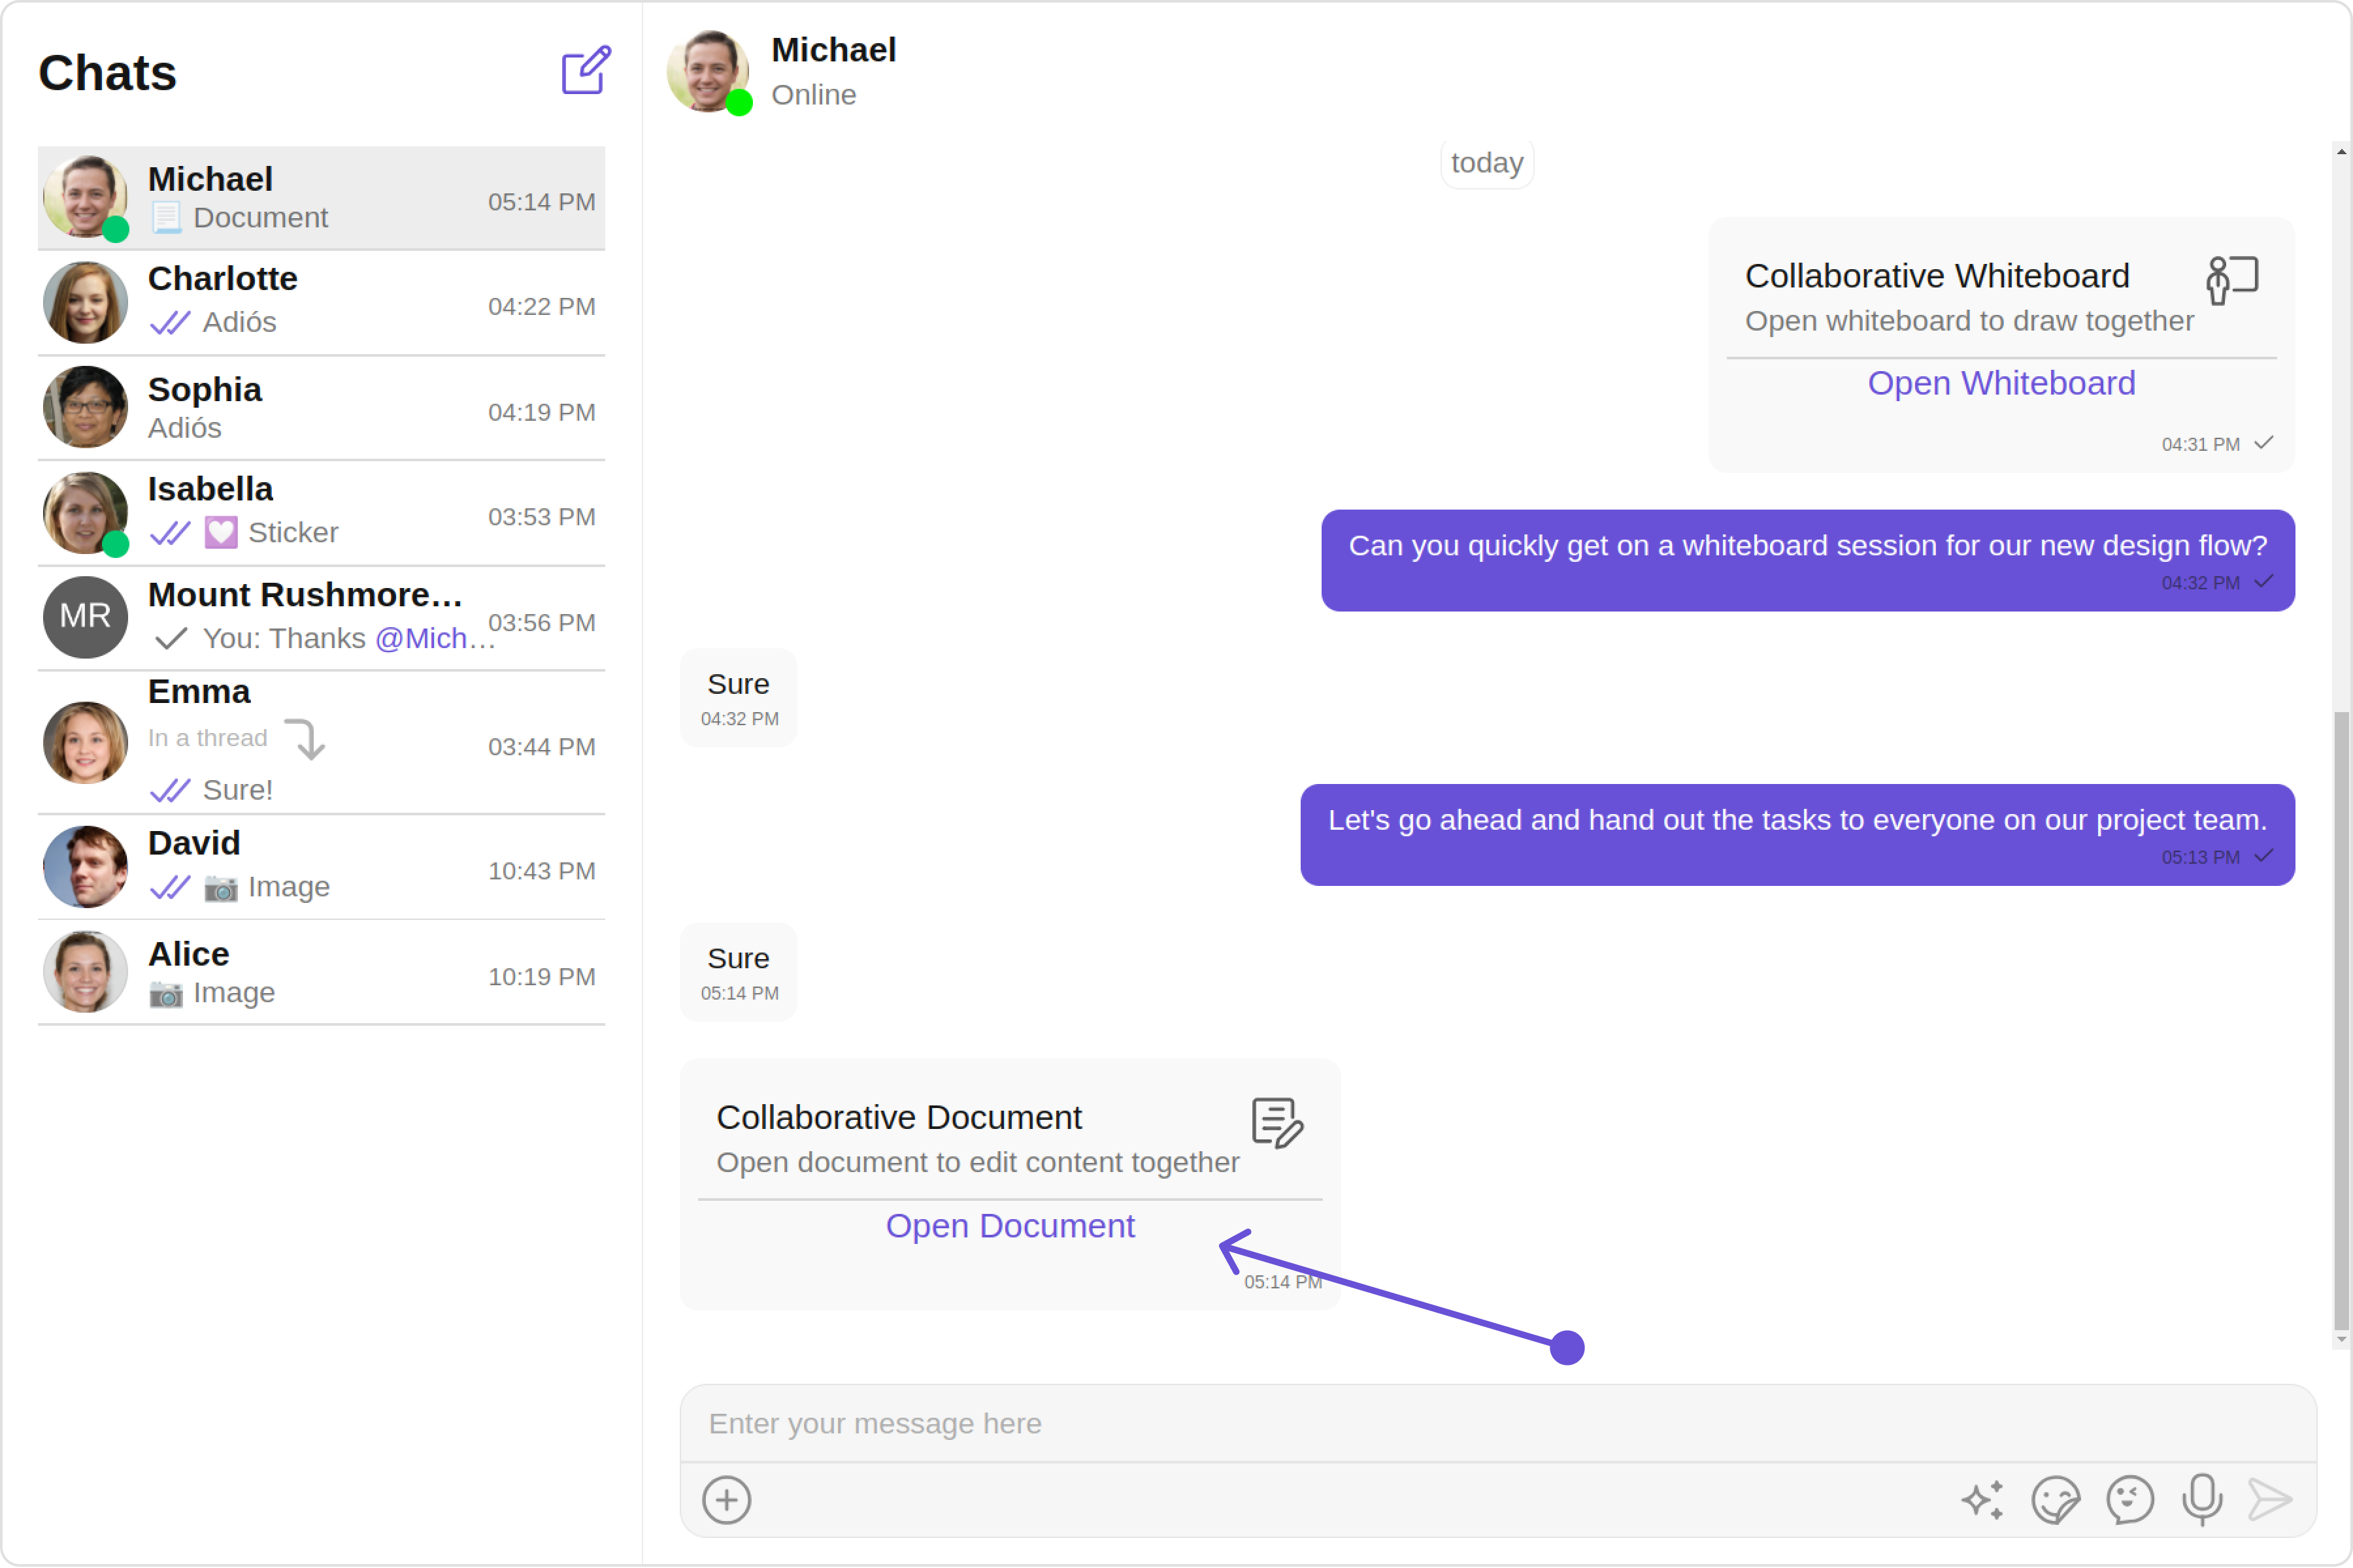Select the Sophia chat
Screen dimensions: 2353x1568
(320, 408)
